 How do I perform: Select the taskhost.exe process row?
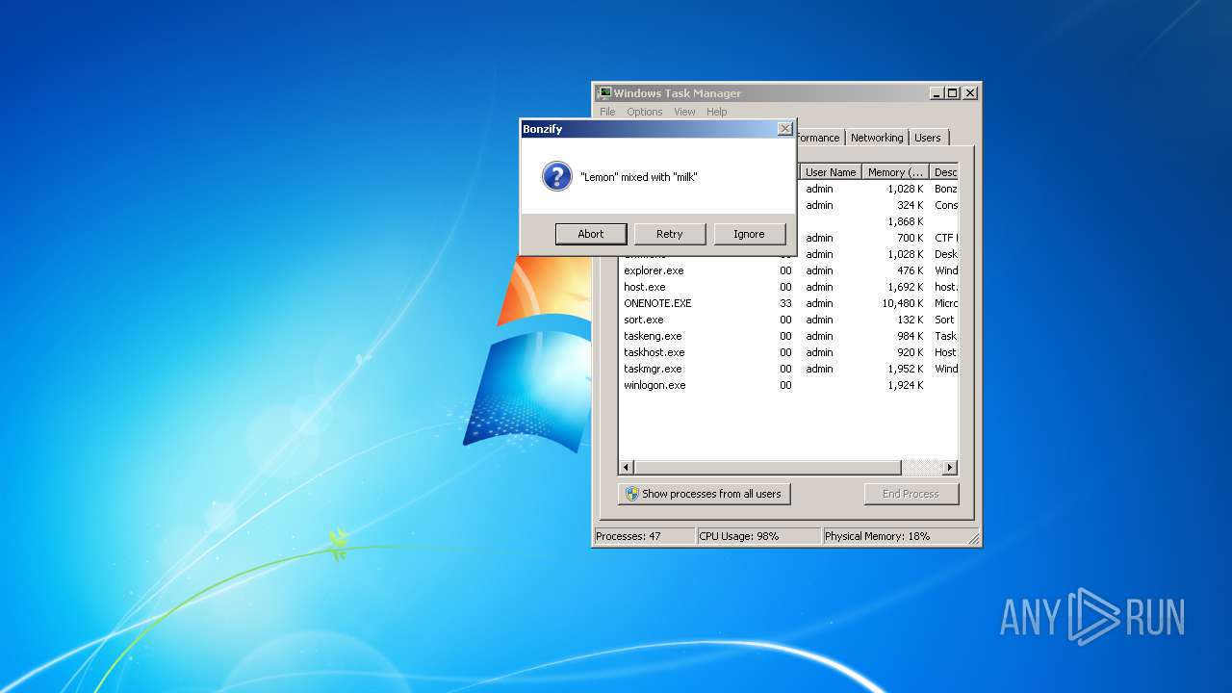(x=788, y=352)
